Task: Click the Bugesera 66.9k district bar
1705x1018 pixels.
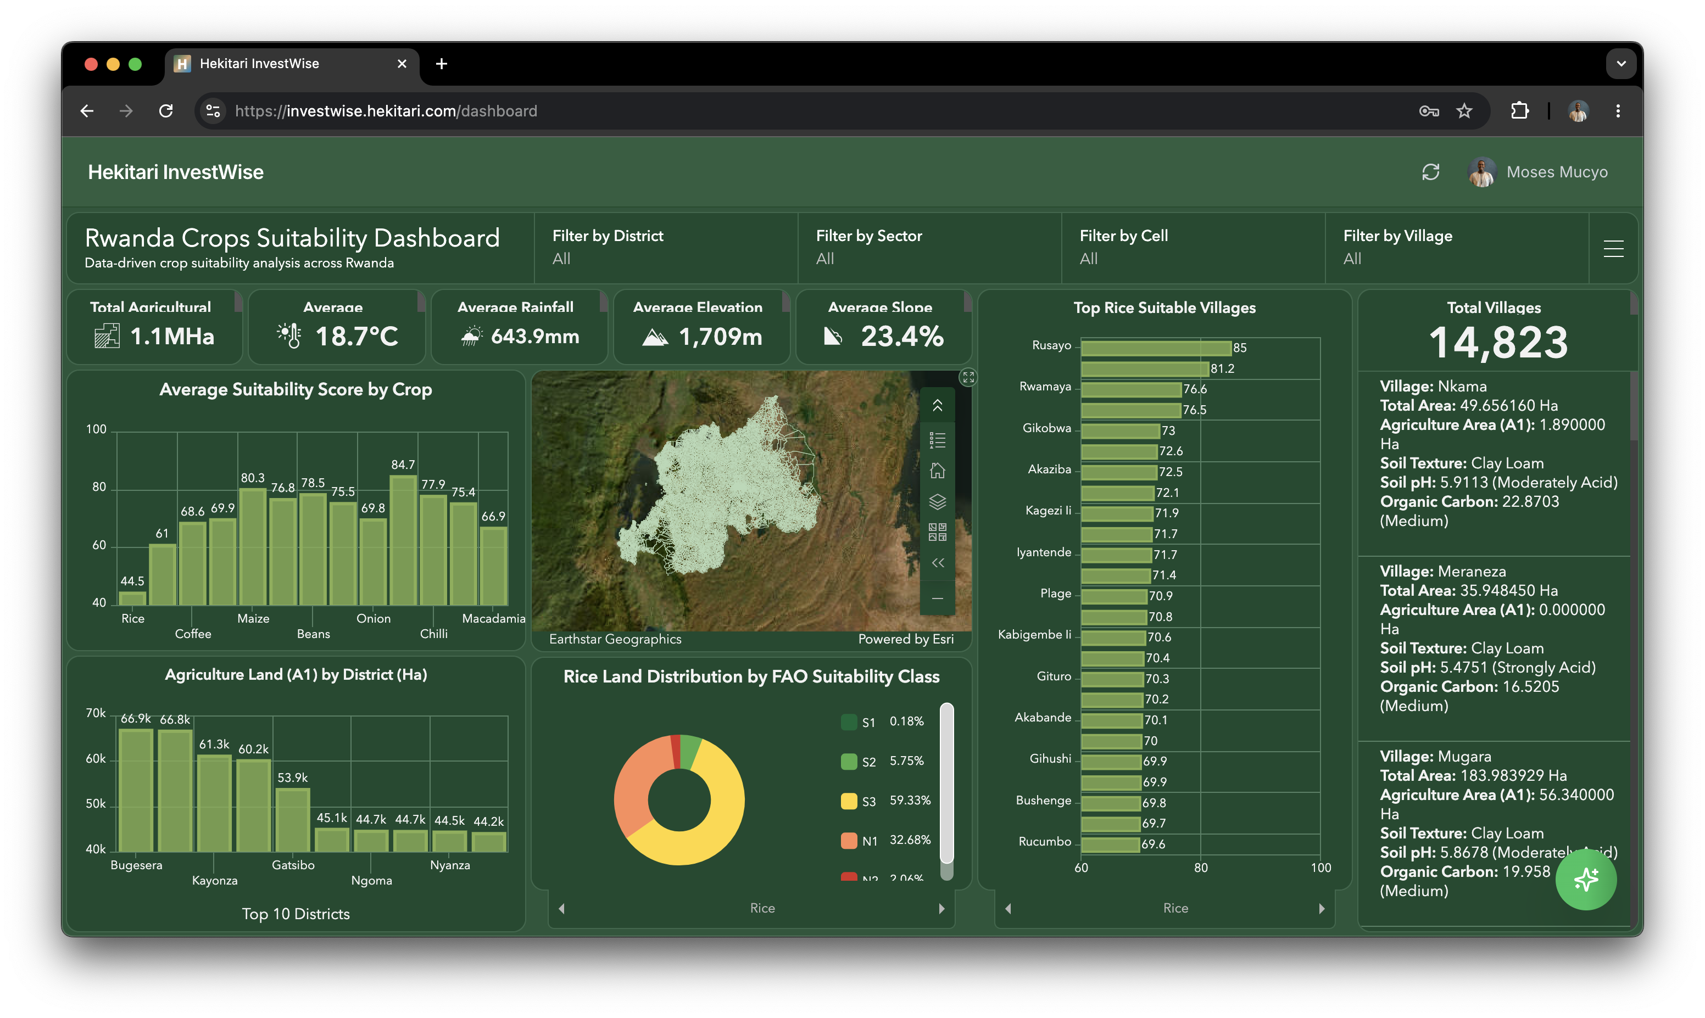Action: [x=136, y=790]
